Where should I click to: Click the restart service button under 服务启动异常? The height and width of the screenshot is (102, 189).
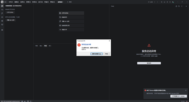pyautogui.click(x=149, y=63)
